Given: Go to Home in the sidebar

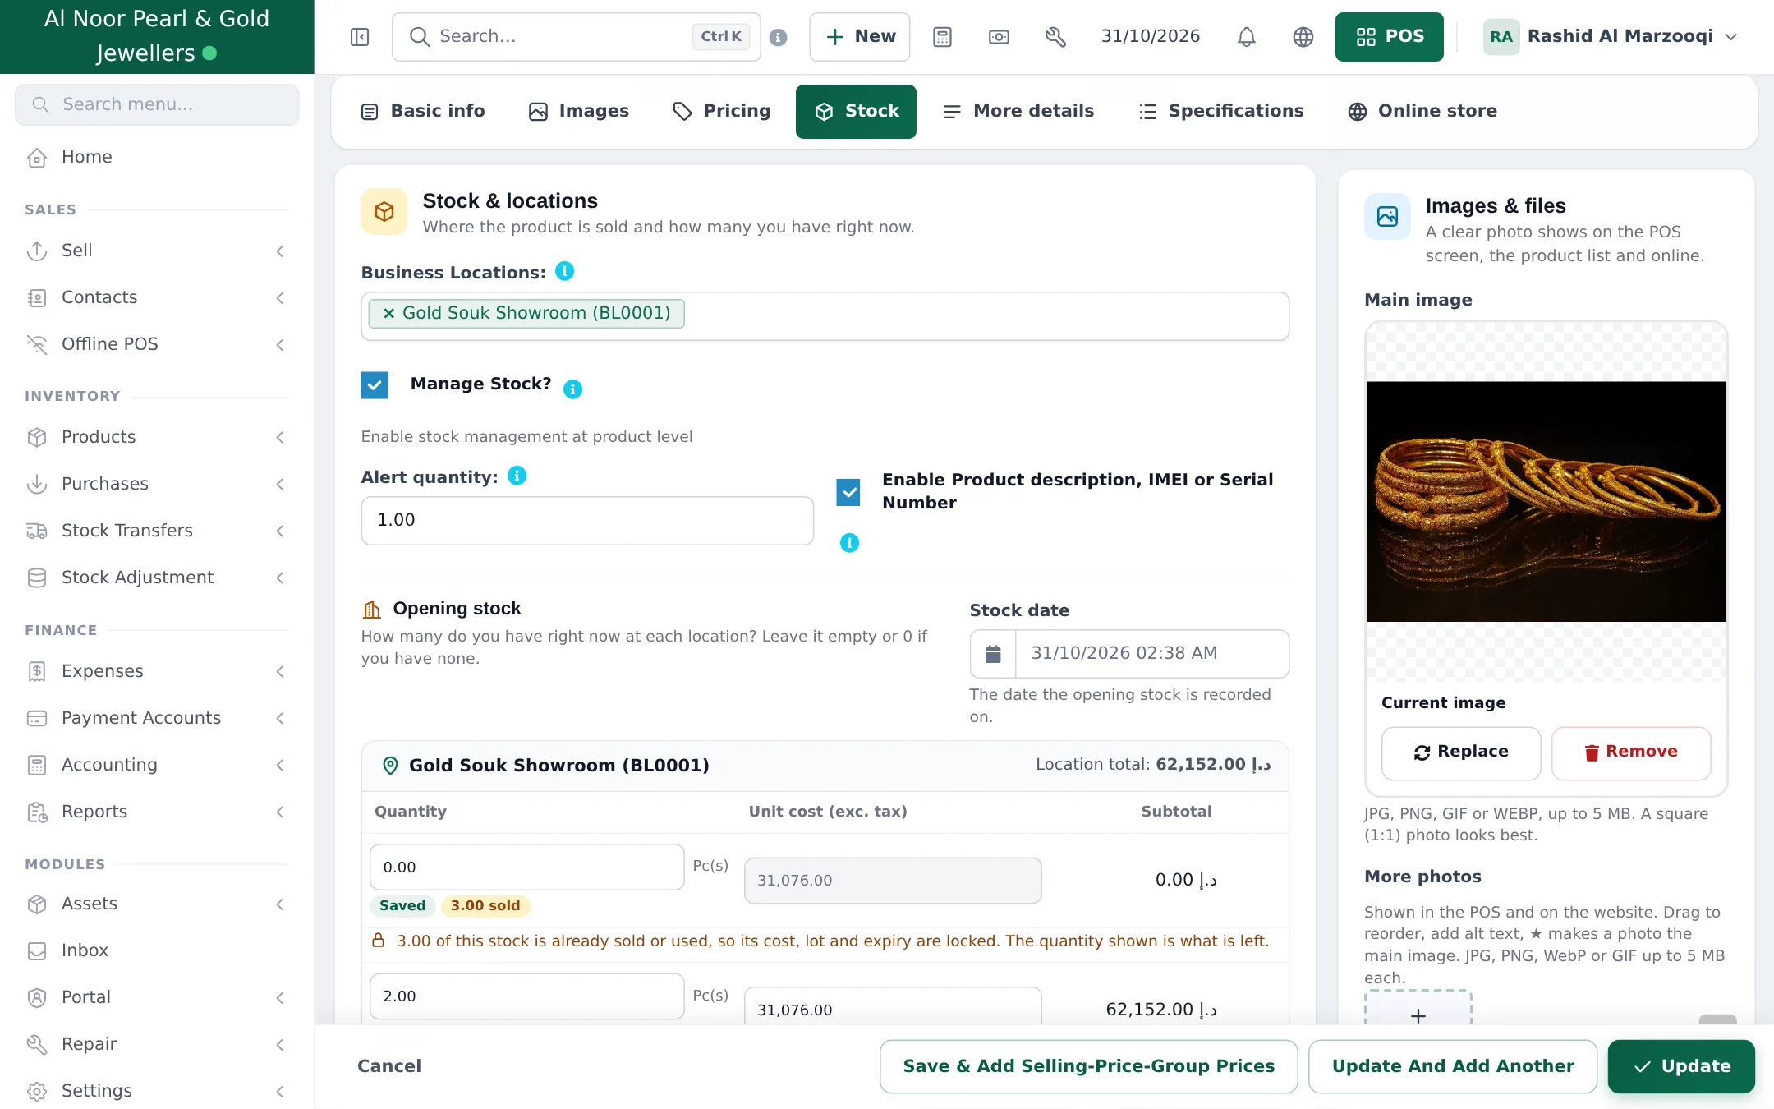Looking at the screenshot, I should (156, 157).
